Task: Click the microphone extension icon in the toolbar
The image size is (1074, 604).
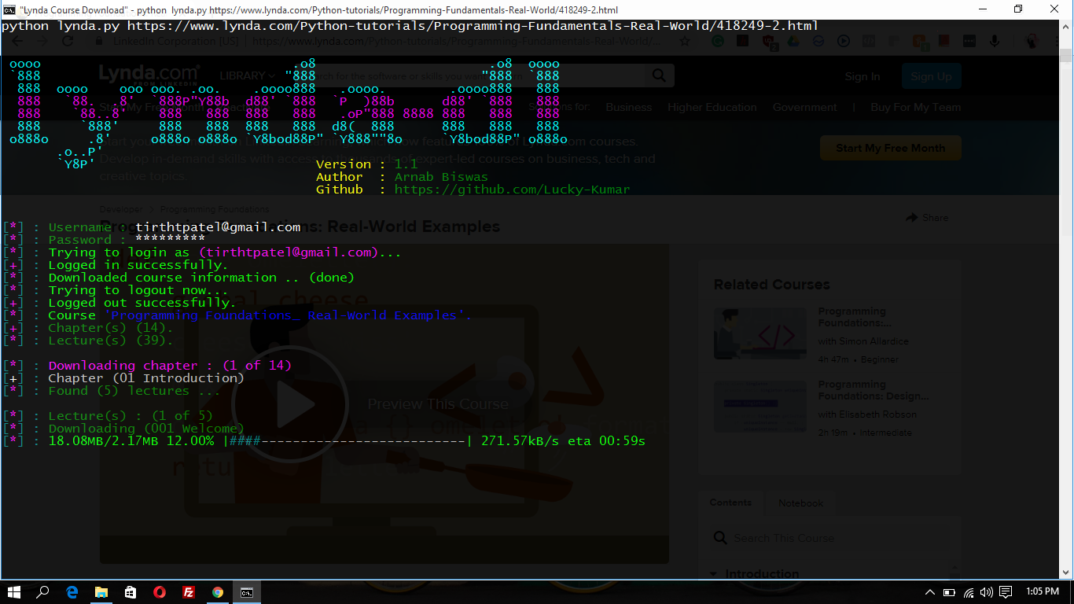Action: [995, 42]
